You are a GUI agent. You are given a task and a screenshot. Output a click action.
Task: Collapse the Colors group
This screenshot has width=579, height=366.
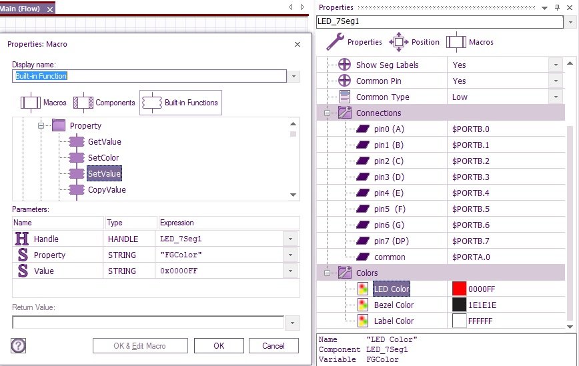coord(327,273)
